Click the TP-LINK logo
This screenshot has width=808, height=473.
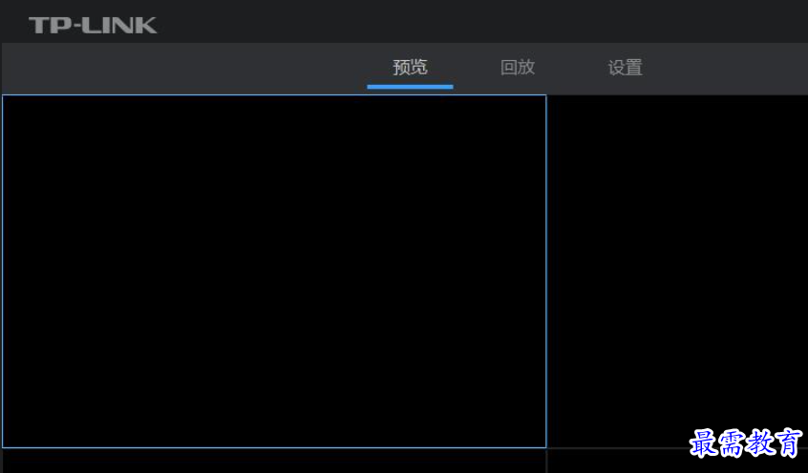click(x=93, y=25)
